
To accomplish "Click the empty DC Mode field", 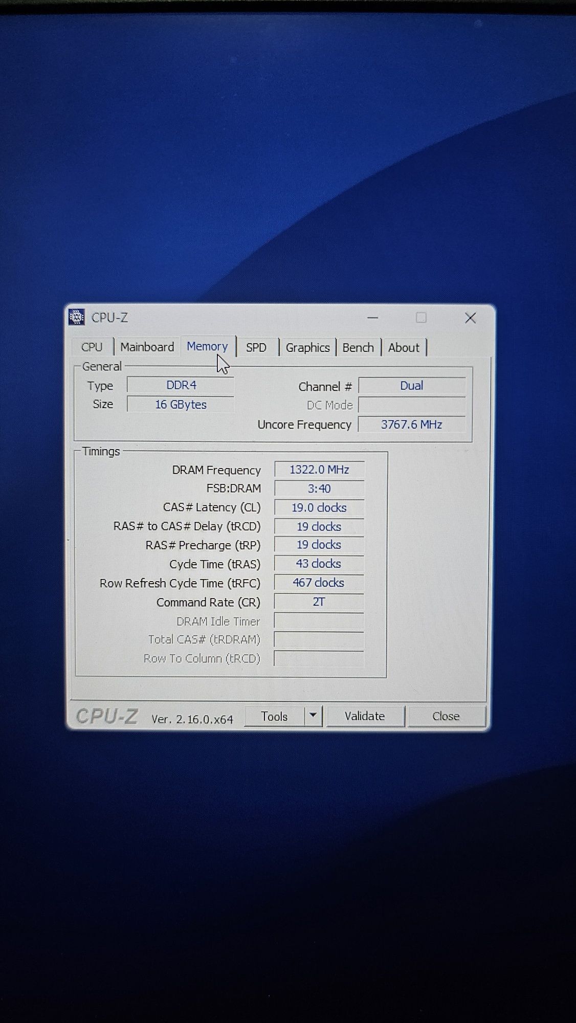I will point(412,405).
